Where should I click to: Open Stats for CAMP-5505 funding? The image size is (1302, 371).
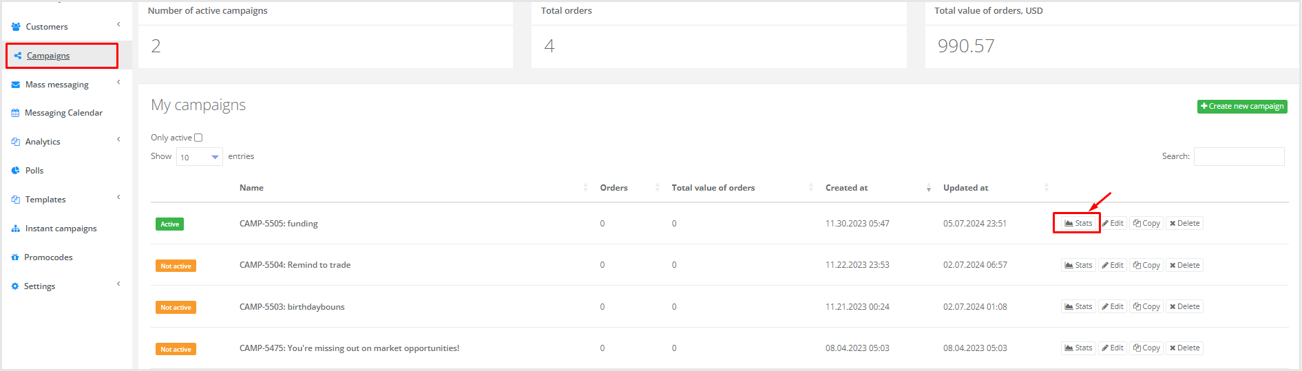coord(1078,224)
